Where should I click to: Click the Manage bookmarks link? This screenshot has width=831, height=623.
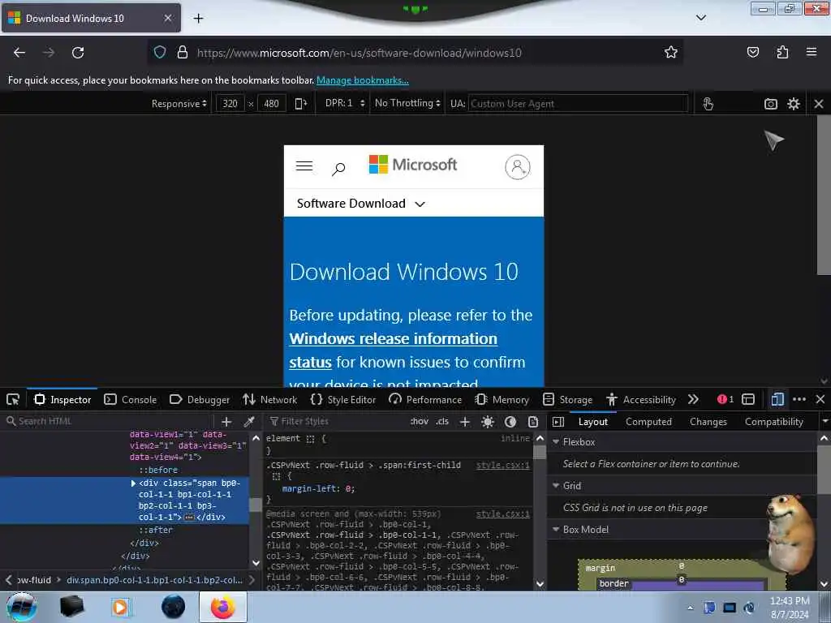pyautogui.click(x=363, y=80)
